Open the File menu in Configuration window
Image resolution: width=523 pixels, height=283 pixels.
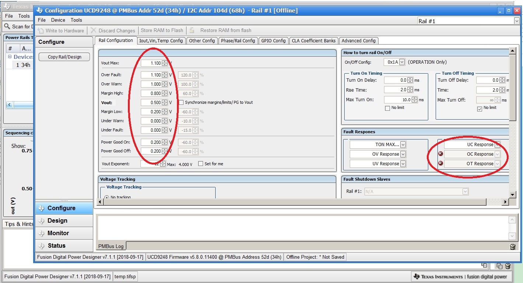(x=42, y=20)
